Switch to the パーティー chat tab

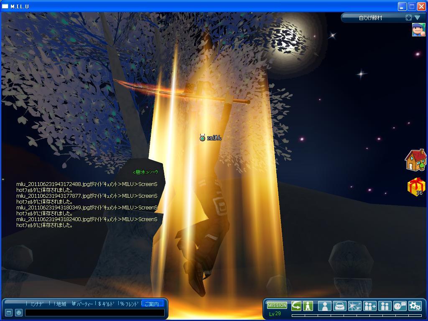(x=83, y=304)
